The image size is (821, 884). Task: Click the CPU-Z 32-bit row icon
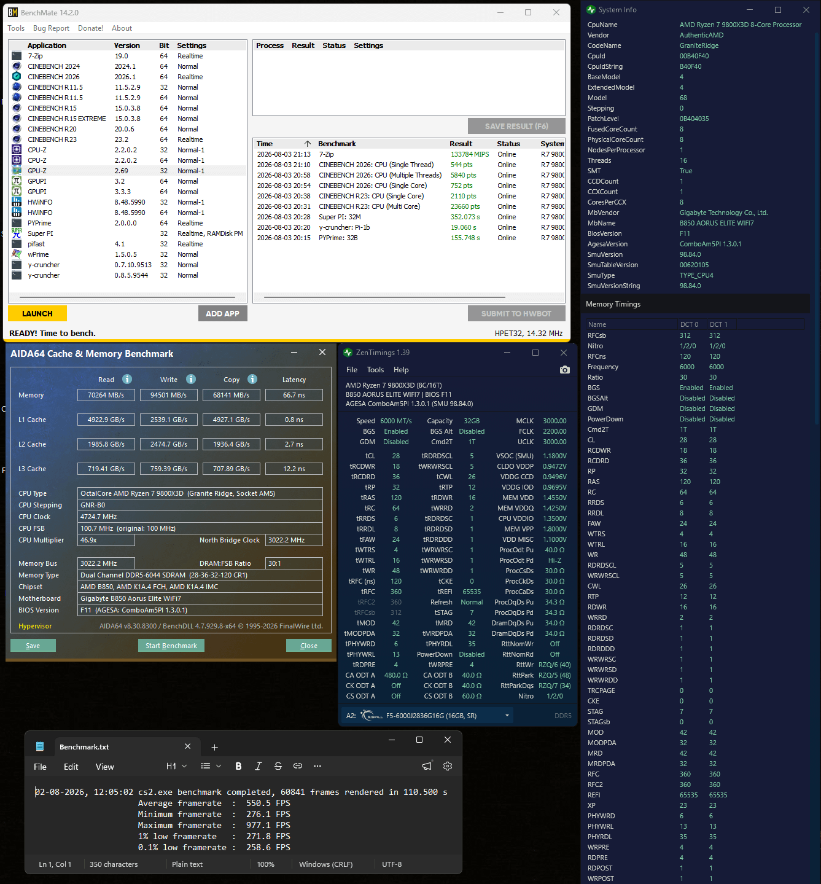coord(17,150)
